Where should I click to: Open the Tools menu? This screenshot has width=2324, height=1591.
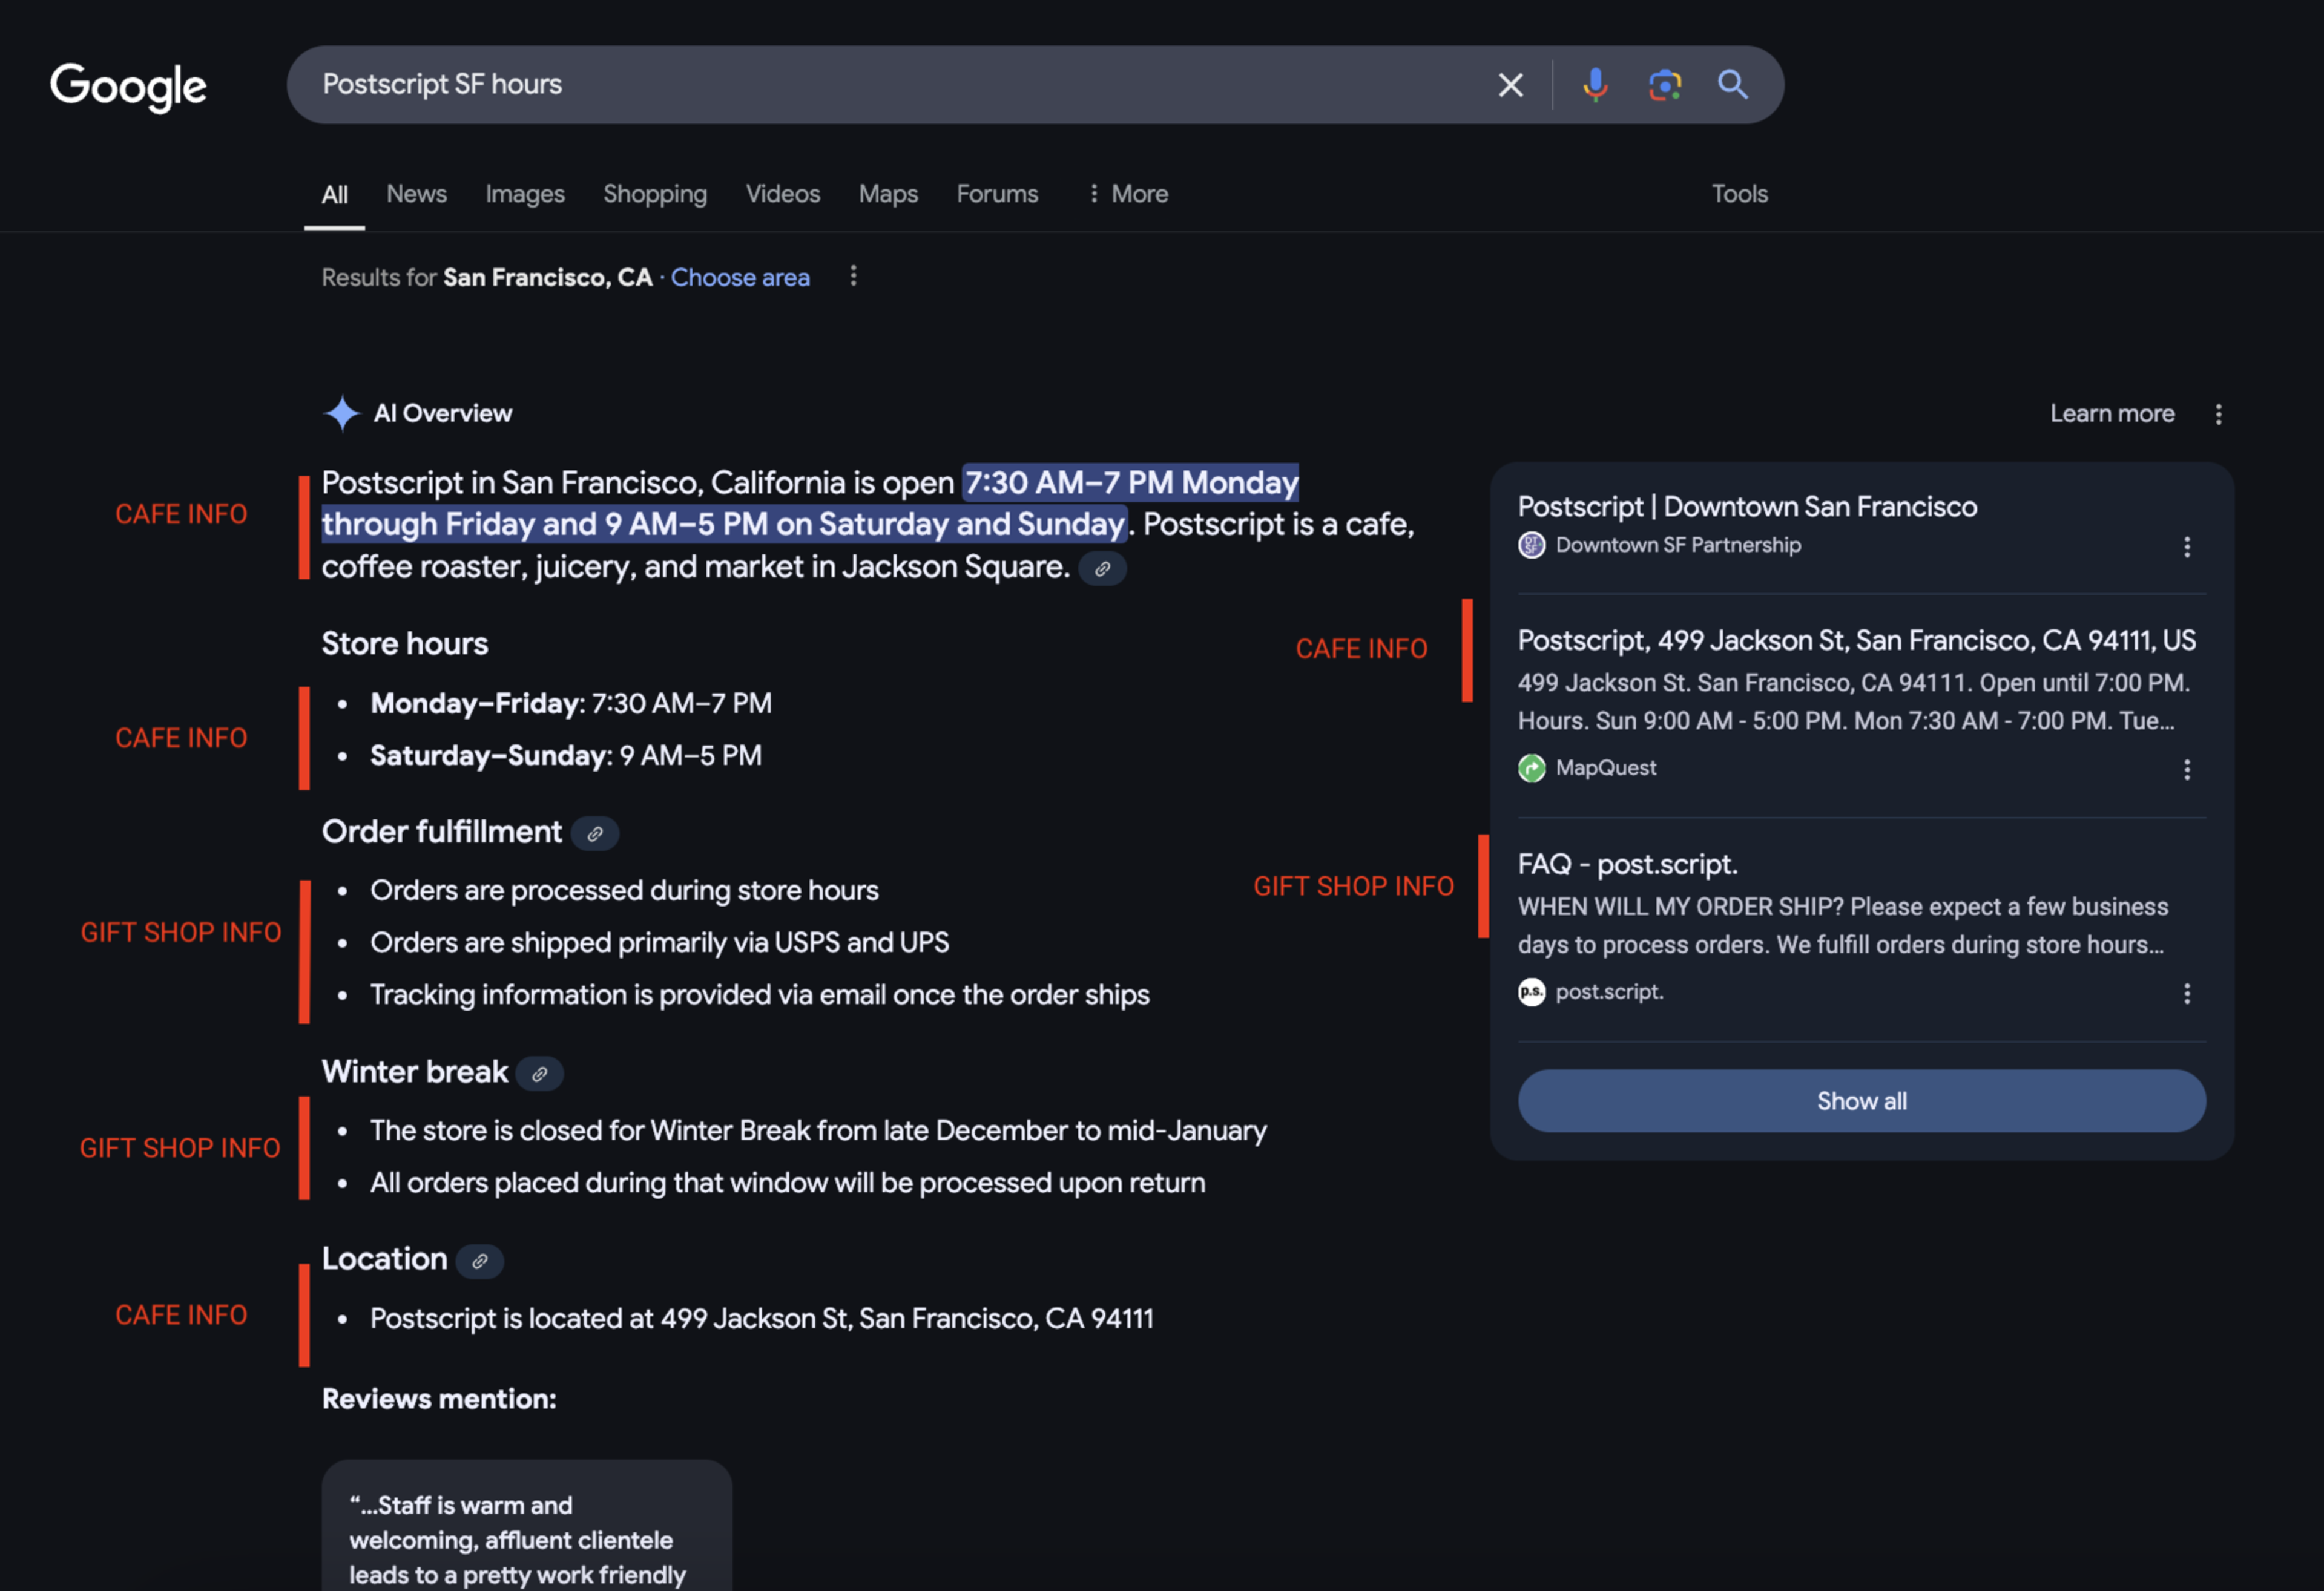tap(1740, 194)
